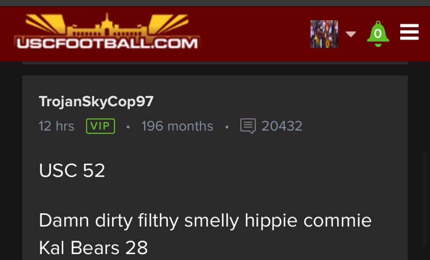Viewport: 430px width, 260px height.
Task: Open TrojanSkyCop97's profile
Action: [96, 101]
